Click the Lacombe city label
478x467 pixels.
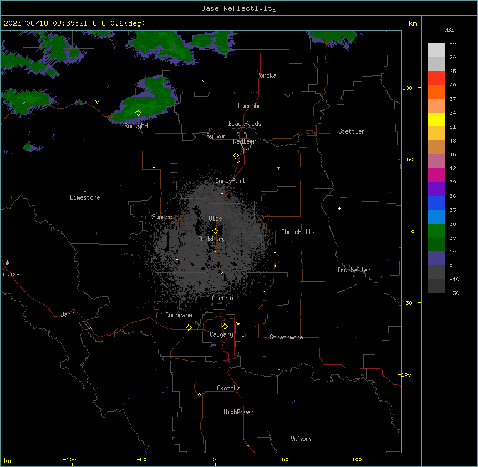point(250,106)
